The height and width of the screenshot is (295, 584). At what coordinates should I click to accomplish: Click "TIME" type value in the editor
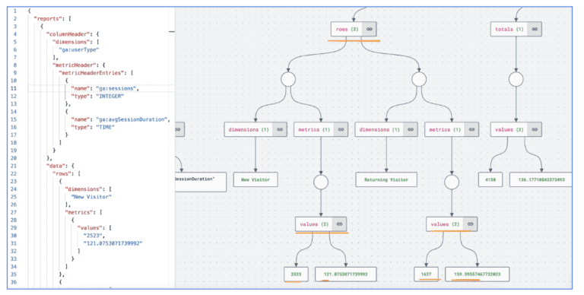pyautogui.click(x=105, y=127)
